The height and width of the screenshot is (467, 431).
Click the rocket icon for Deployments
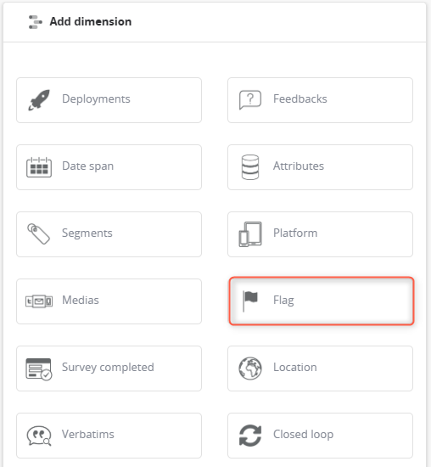[x=39, y=100]
